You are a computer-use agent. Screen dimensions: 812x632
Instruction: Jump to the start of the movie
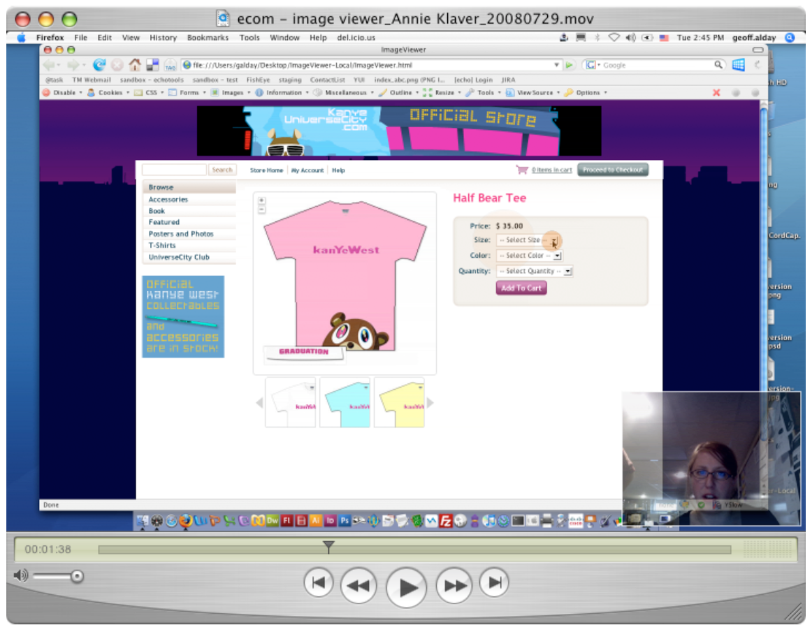point(318,582)
